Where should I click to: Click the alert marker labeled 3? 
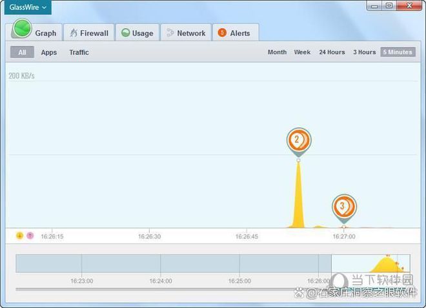(344, 207)
